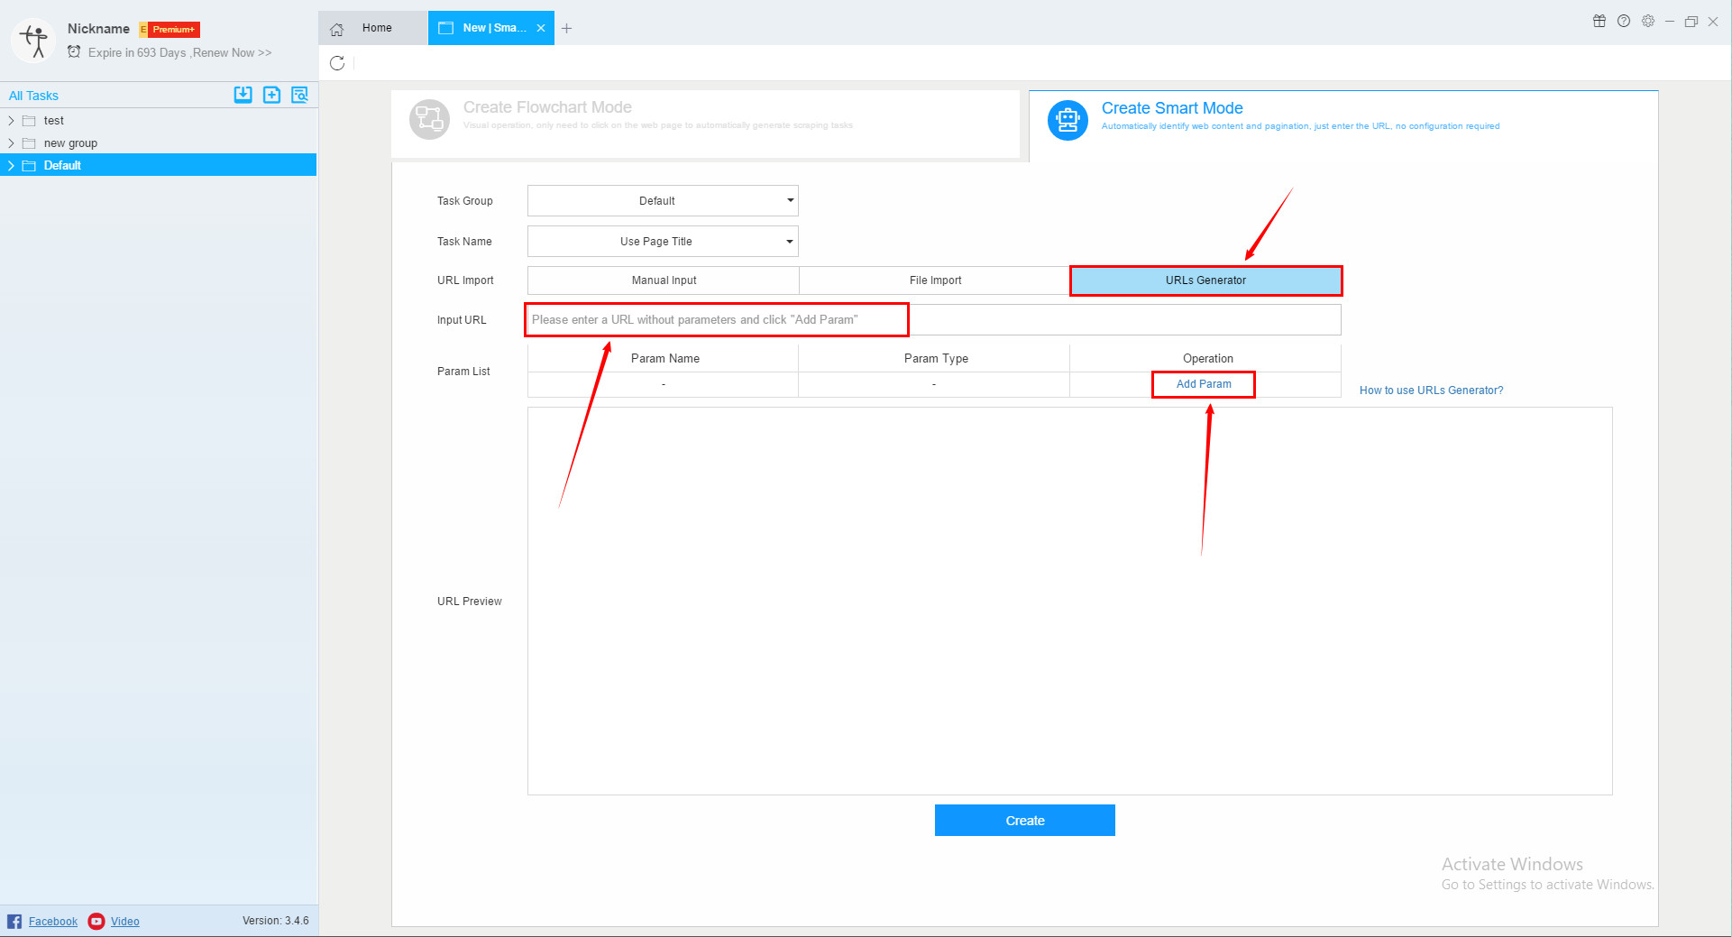Open the Facebook link
This screenshot has width=1732, height=937.
tap(53, 922)
